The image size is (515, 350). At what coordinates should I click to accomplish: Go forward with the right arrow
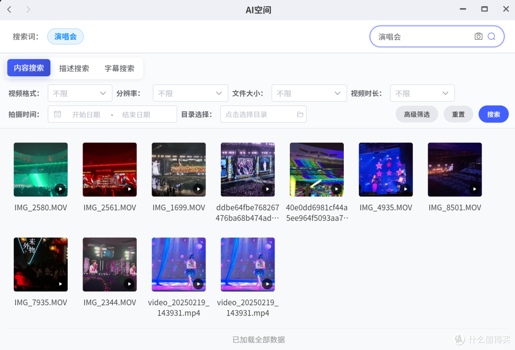point(28,10)
